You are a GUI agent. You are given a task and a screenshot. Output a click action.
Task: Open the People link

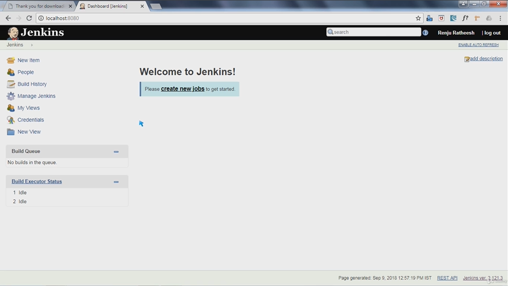coord(26,72)
